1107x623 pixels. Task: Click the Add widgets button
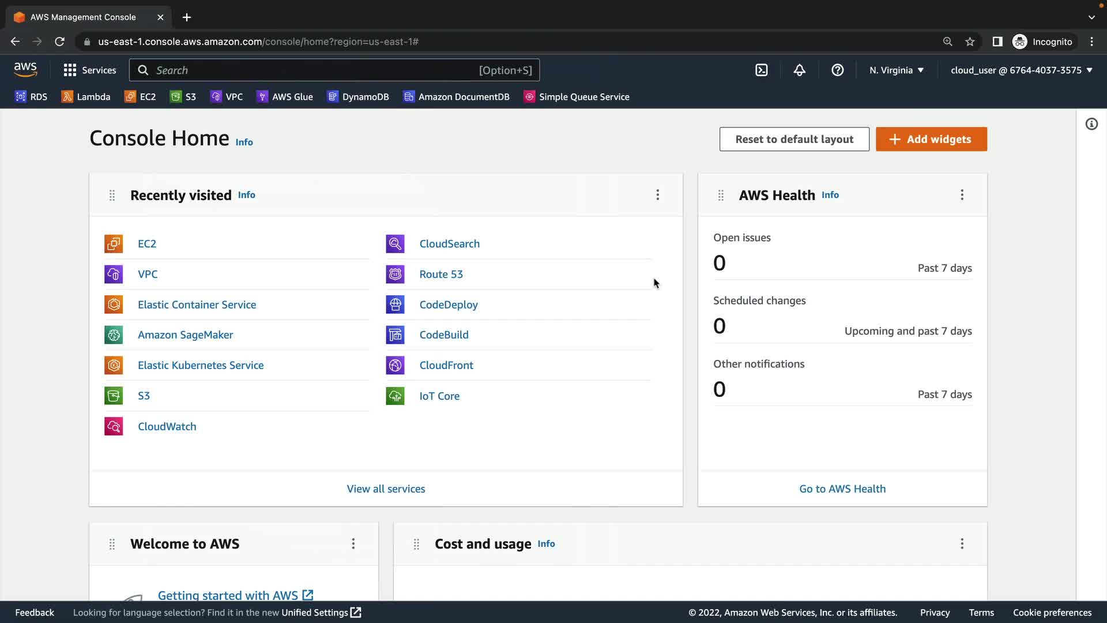click(931, 139)
